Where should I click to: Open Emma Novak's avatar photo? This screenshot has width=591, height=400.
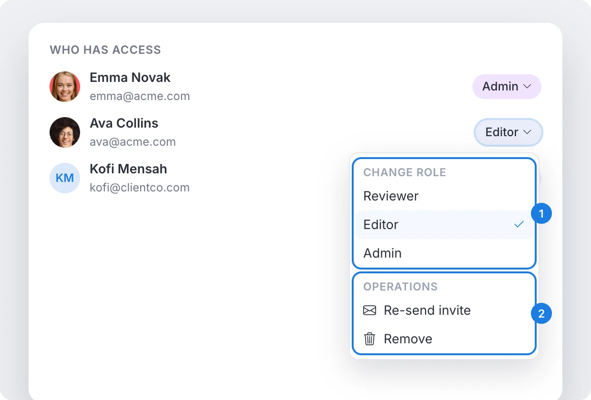65,87
